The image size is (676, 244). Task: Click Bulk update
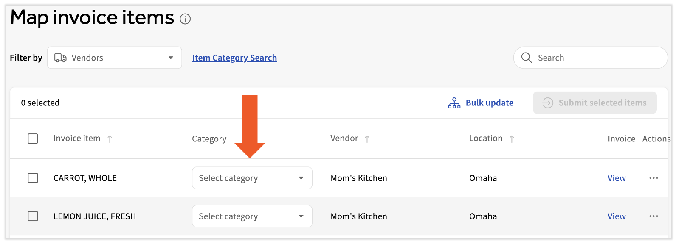[x=489, y=103]
